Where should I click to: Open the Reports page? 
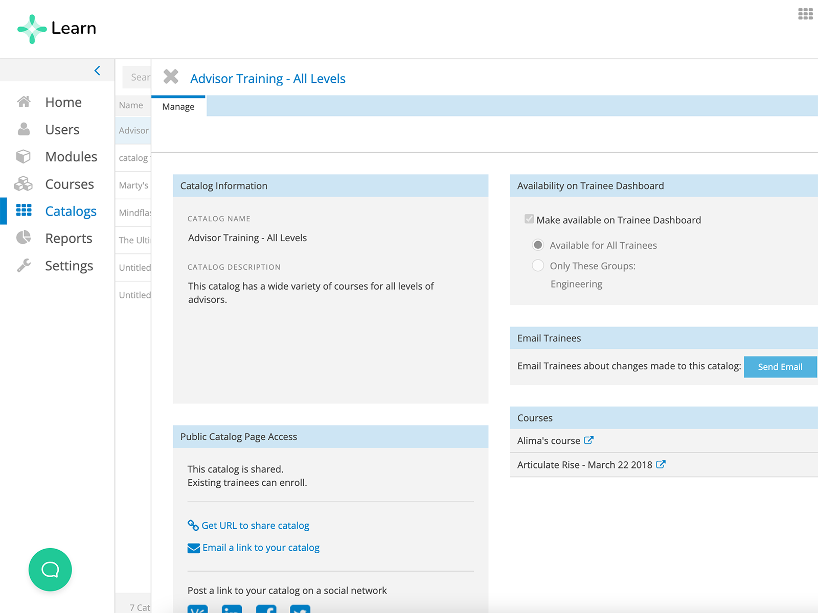pos(69,239)
